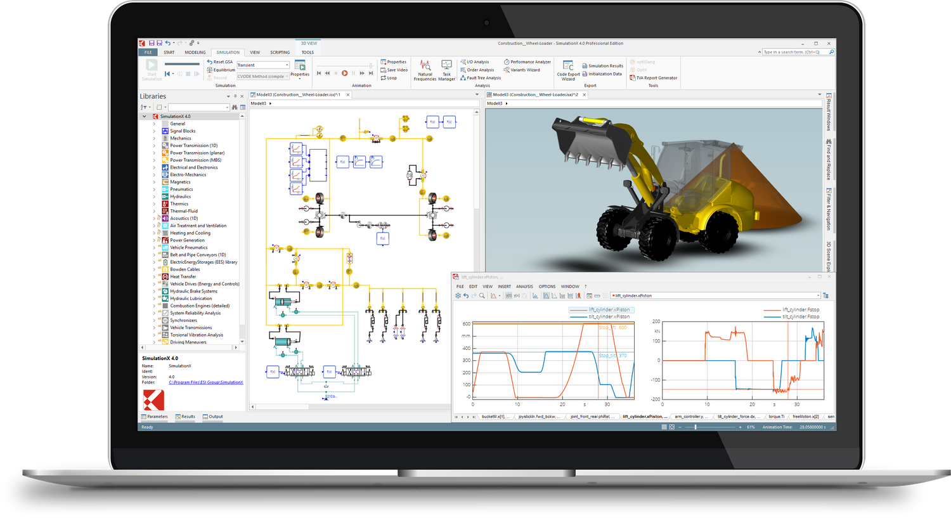Toggle the animation Loop option
The width and height of the screenshot is (951, 518).
click(384, 78)
